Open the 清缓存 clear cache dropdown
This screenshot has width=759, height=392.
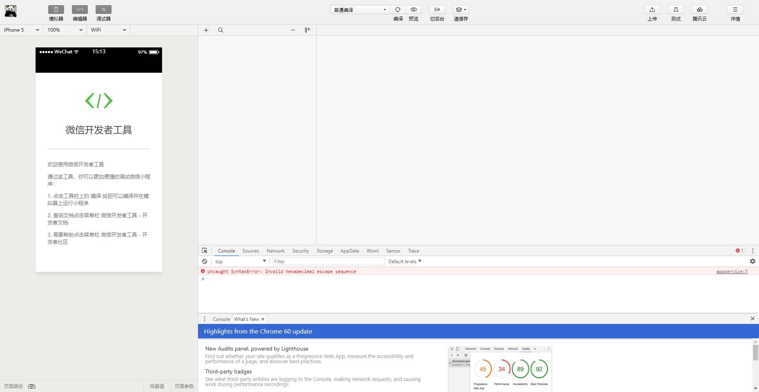tap(461, 9)
